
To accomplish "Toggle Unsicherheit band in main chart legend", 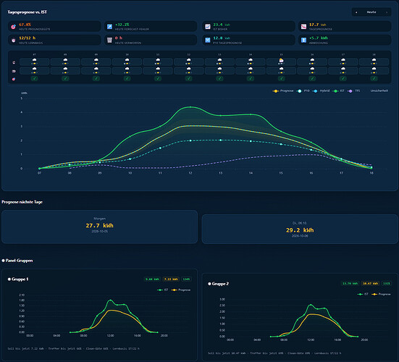I will pos(379,90).
